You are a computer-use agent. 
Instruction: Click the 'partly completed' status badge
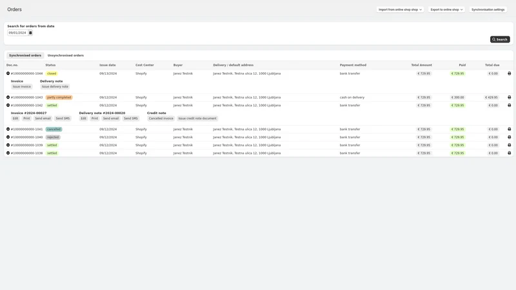tap(59, 97)
